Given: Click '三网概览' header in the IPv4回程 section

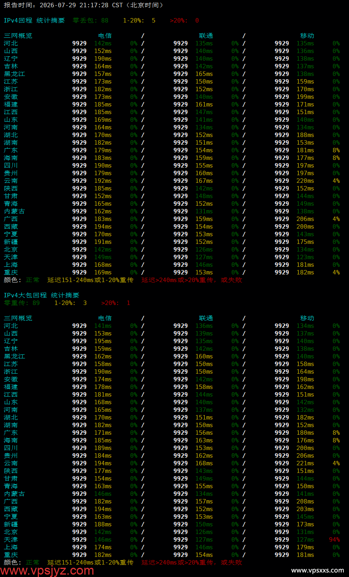Looking at the screenshot, I should 18,36.
